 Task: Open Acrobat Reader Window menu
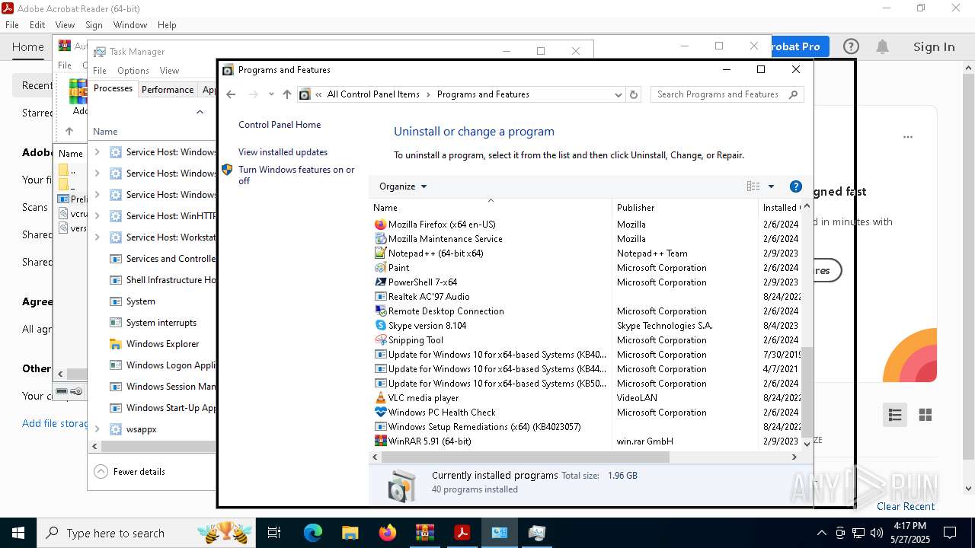coord(130,25)
